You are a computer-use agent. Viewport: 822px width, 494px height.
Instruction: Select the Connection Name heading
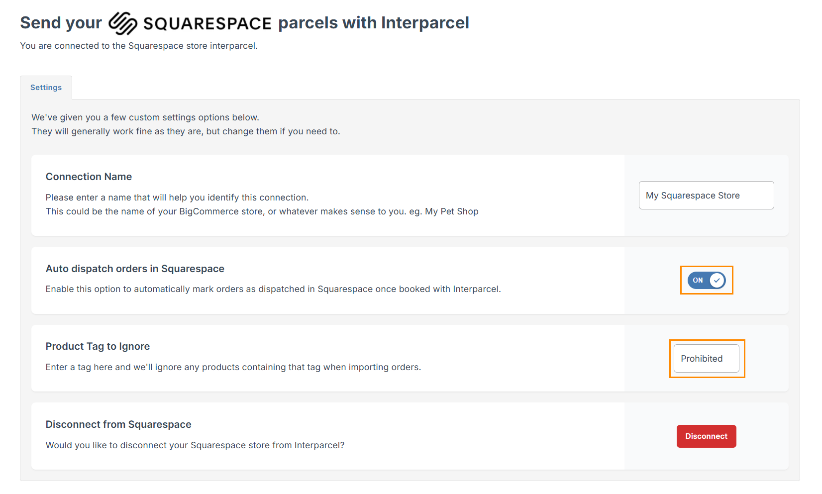(89, 177)
